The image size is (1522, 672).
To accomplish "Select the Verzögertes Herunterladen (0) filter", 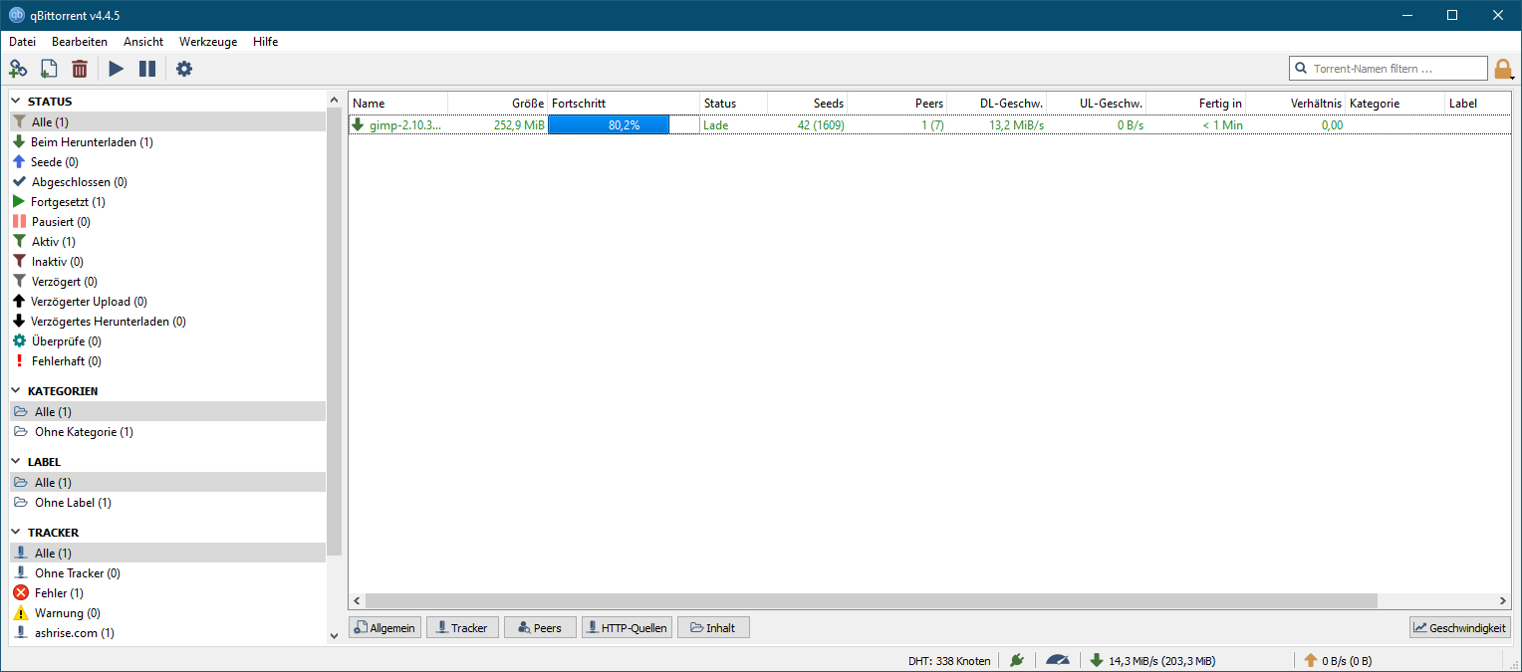I will 167,322.
